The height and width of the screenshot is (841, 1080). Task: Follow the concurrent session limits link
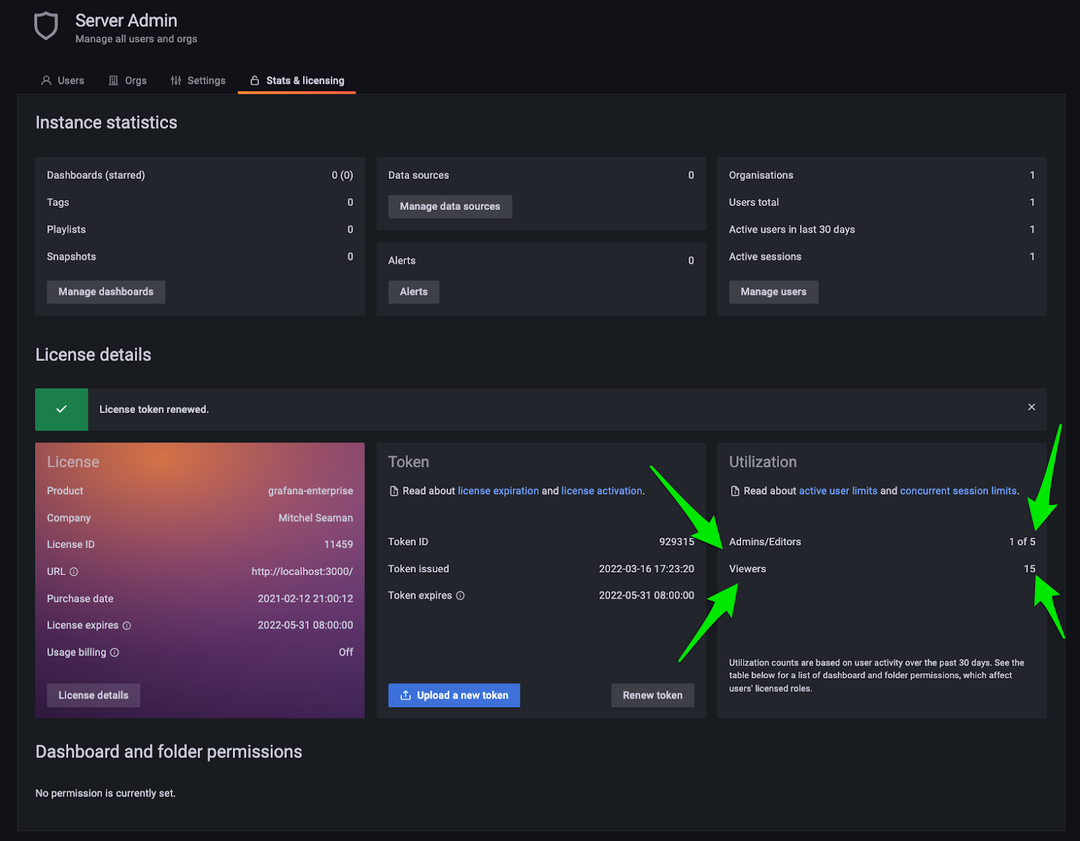[958, 491]
